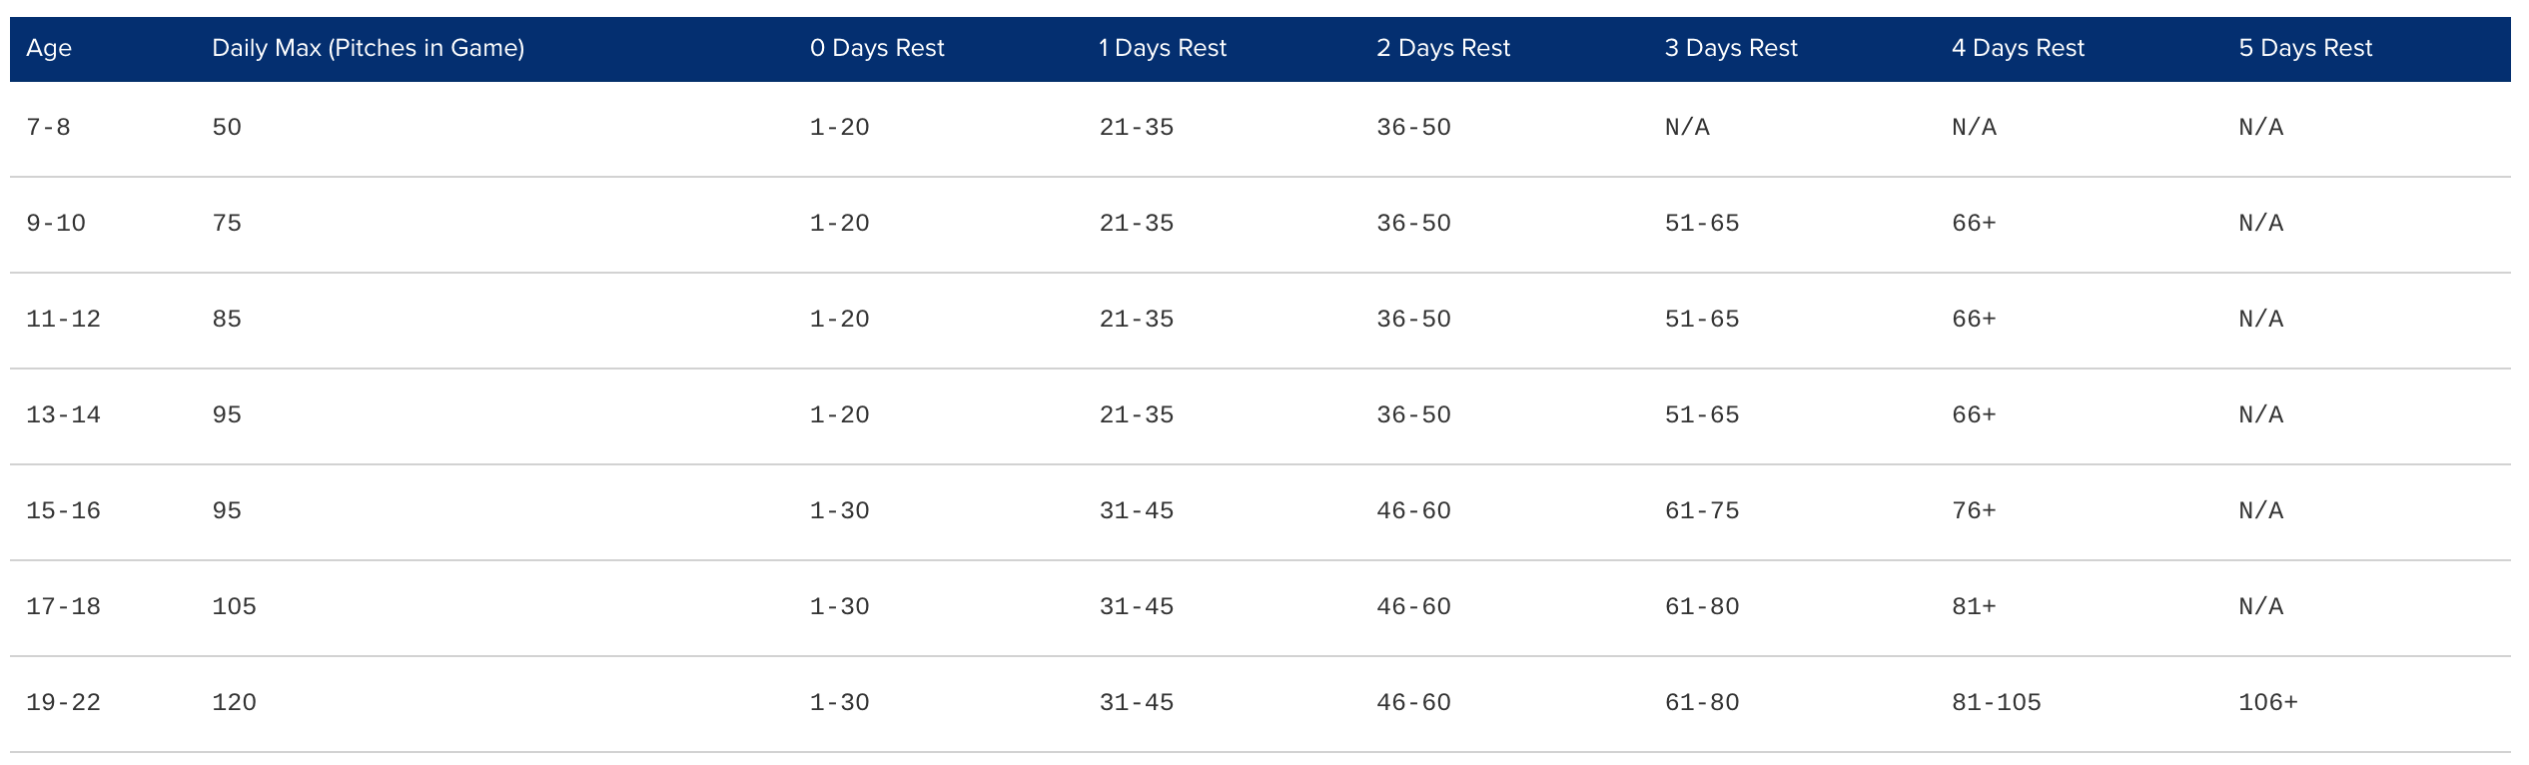Click the 76+ cell in the 15-16 row
This screenshot has height=765, width=2529.
(x=1974, y=510)
